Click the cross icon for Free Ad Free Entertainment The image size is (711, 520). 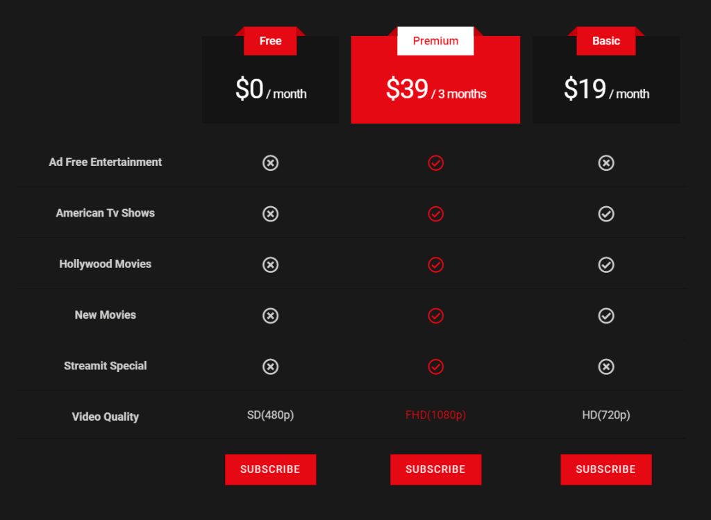(270, 163)
